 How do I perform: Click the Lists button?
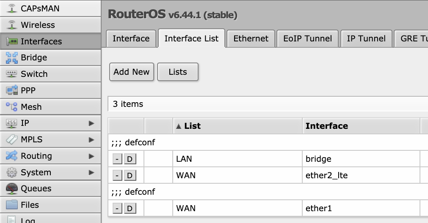(x=178, y=72)
